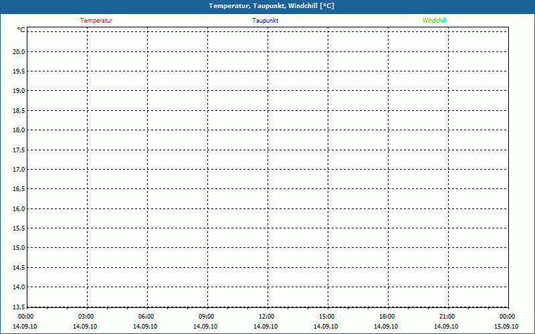Click the green Windchill legend label

tap(434, 21)
